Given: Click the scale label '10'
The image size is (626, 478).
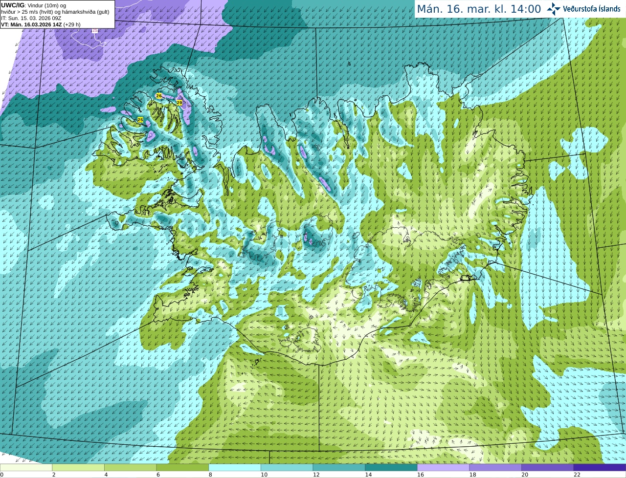Looking at the screenshot, I should click(x=264, y=475).
